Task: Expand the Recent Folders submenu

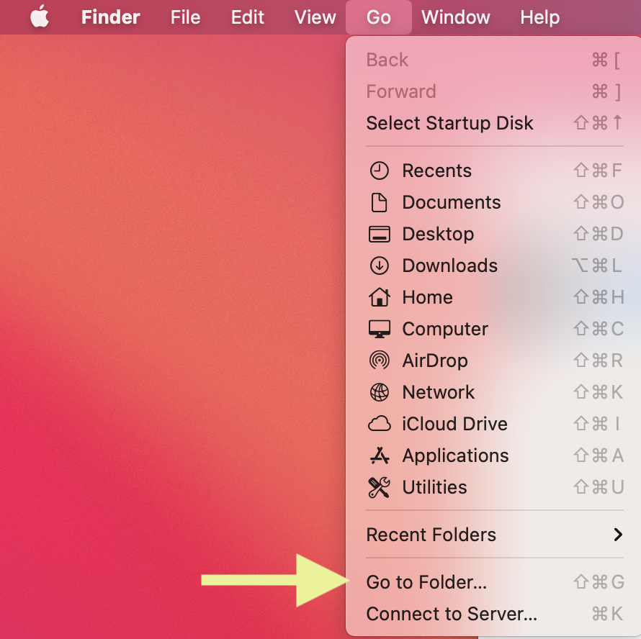Action: tap(495, 535)
